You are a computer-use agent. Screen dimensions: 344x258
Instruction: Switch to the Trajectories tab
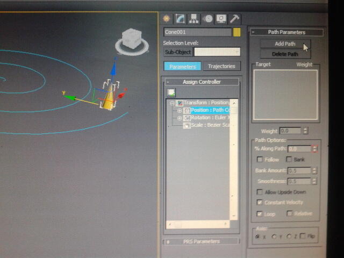pos(221,66)
